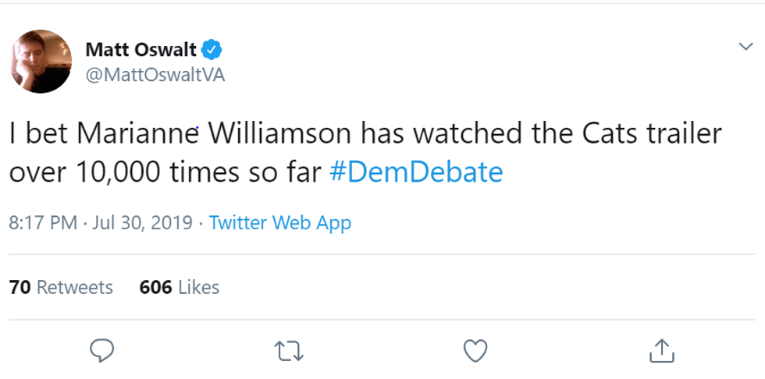Viewport: 765px width, 379px height.
Task: Open the #DemDebate hashtag
Action: (x=416, y=172)
